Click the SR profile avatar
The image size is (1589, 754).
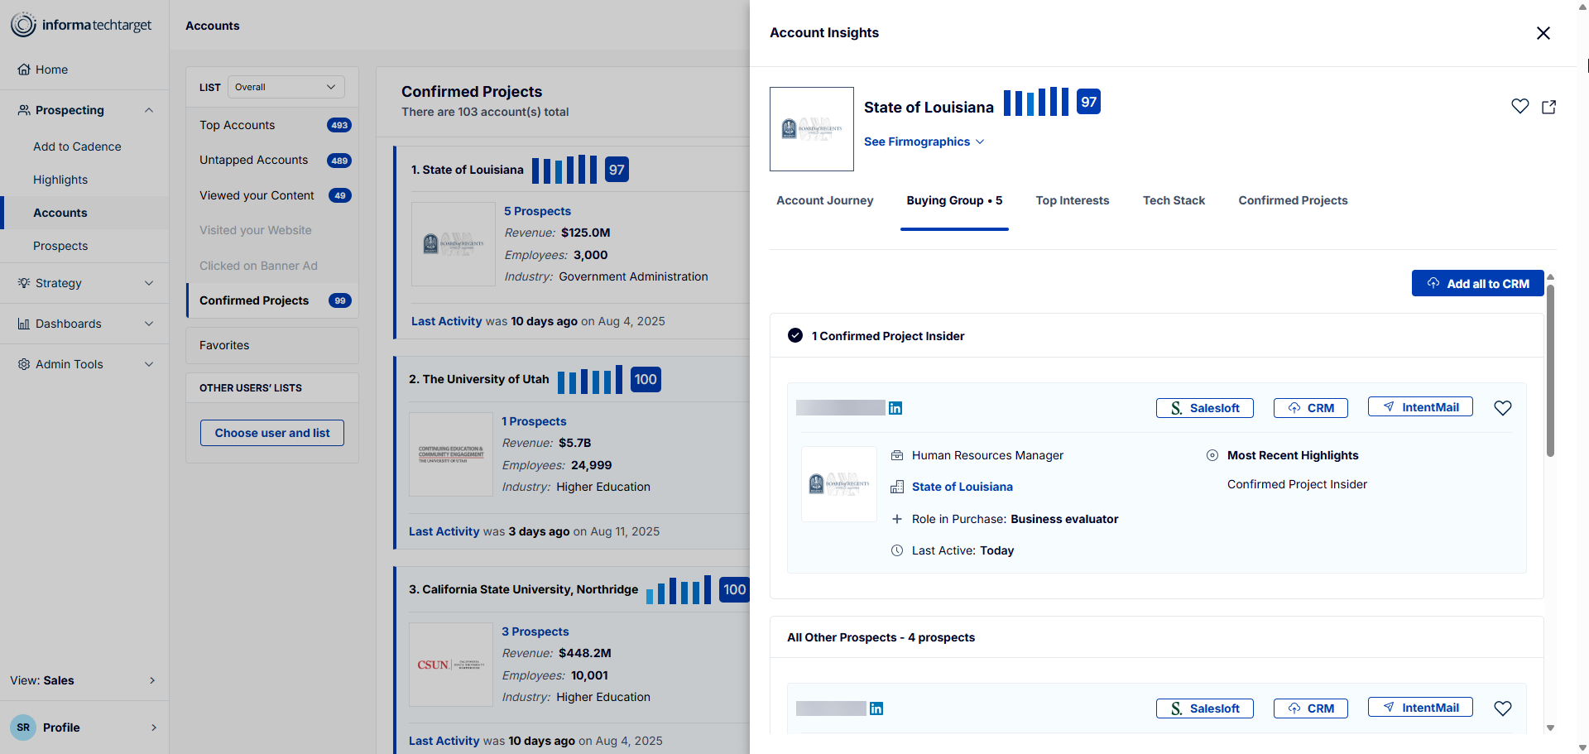[23, 728]
